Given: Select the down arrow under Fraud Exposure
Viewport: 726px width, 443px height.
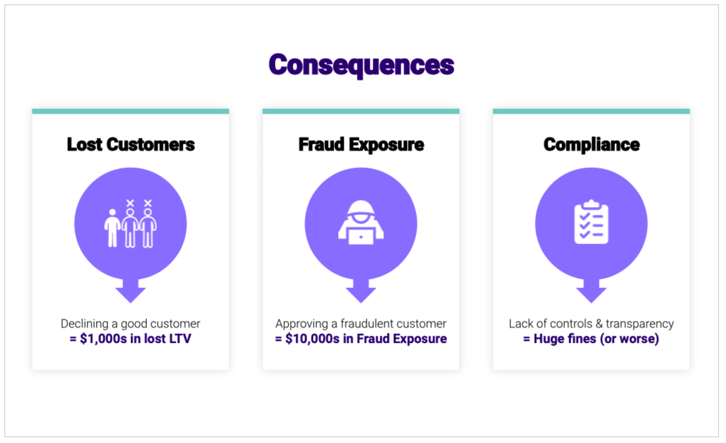Looking at the screenshot, I should (x=361, y=292).
